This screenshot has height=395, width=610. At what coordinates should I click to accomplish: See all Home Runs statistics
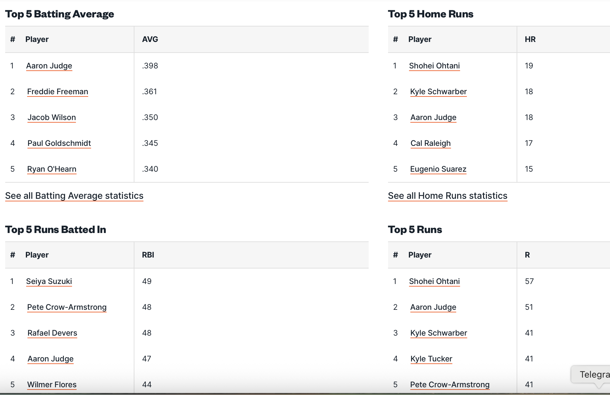coord(447,196)
